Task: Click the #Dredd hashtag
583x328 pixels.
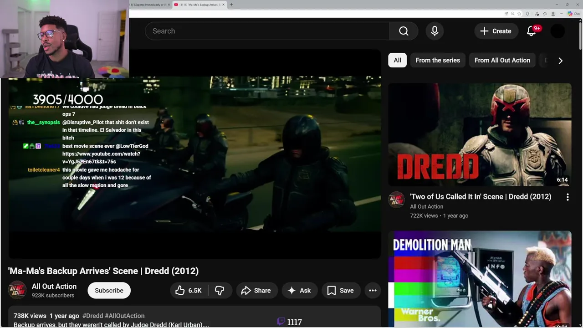Action: (93, 316)
